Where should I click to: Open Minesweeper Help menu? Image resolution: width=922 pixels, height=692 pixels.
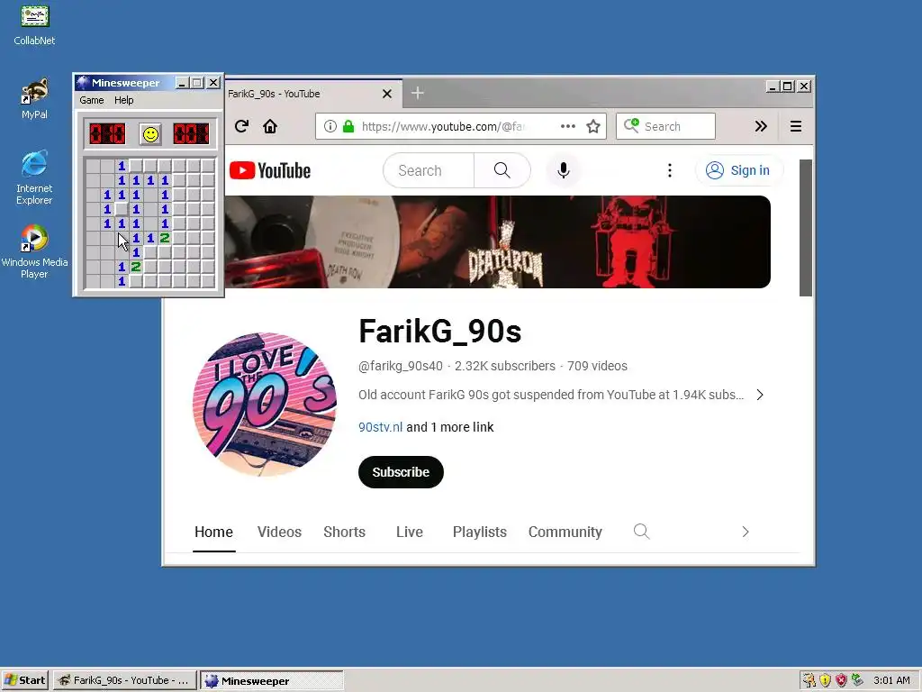coord(123,100)
